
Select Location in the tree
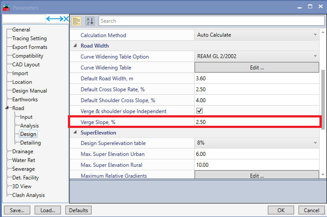point(22,82)
